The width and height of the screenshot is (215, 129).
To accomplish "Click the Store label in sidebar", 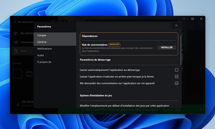I will tap(24, 51).
